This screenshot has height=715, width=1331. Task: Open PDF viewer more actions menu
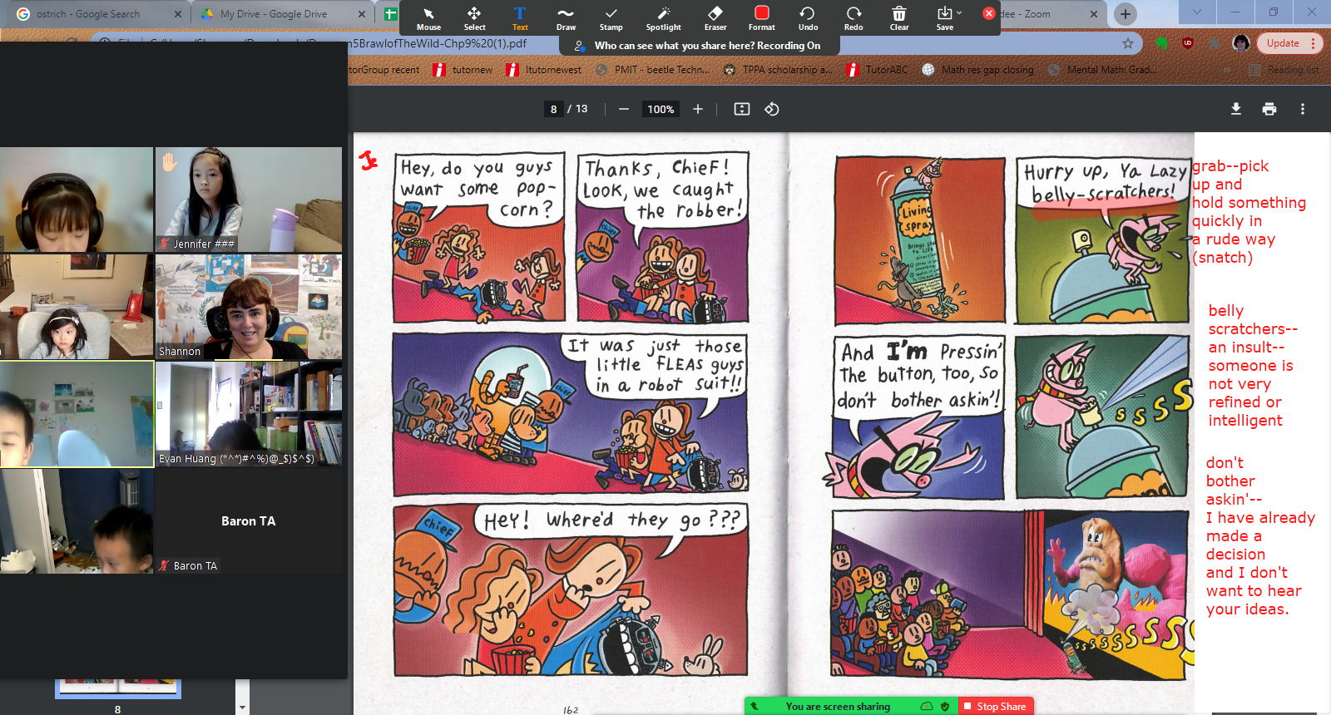coord(1303,109)
